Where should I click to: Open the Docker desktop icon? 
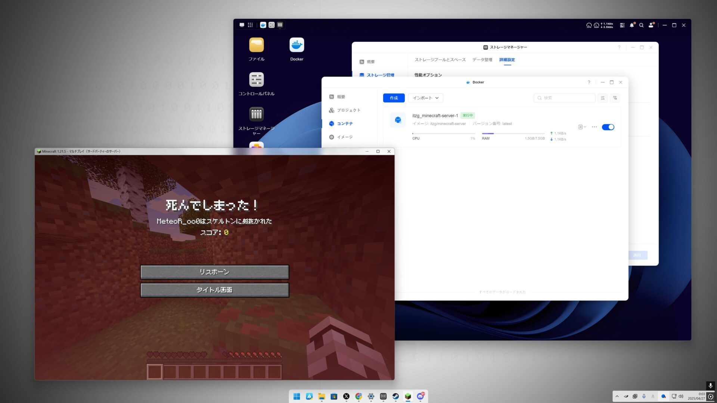coord(297,45)
